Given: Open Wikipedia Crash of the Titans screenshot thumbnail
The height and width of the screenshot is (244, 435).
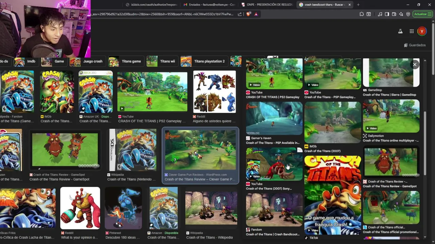Looking at the screenshot, I should 211,207.
